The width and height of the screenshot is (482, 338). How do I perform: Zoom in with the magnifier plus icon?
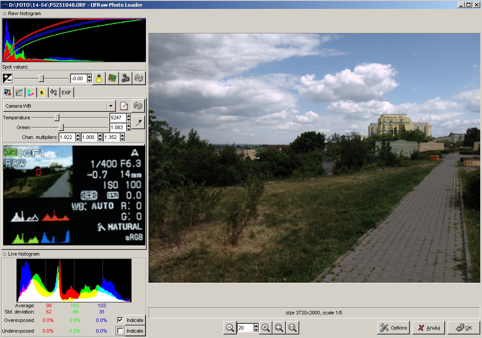266,328
